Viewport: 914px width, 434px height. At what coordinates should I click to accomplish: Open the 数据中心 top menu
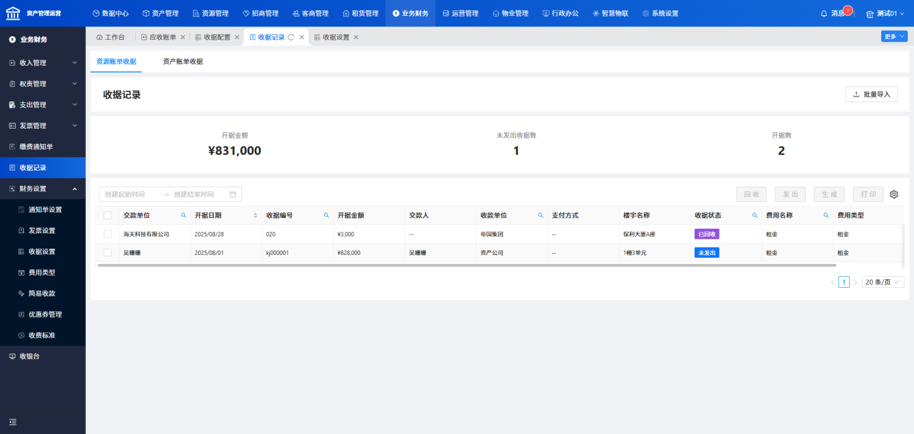(x=110, y=13)
